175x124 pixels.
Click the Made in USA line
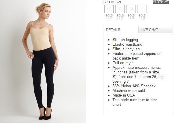pos(124,95)
